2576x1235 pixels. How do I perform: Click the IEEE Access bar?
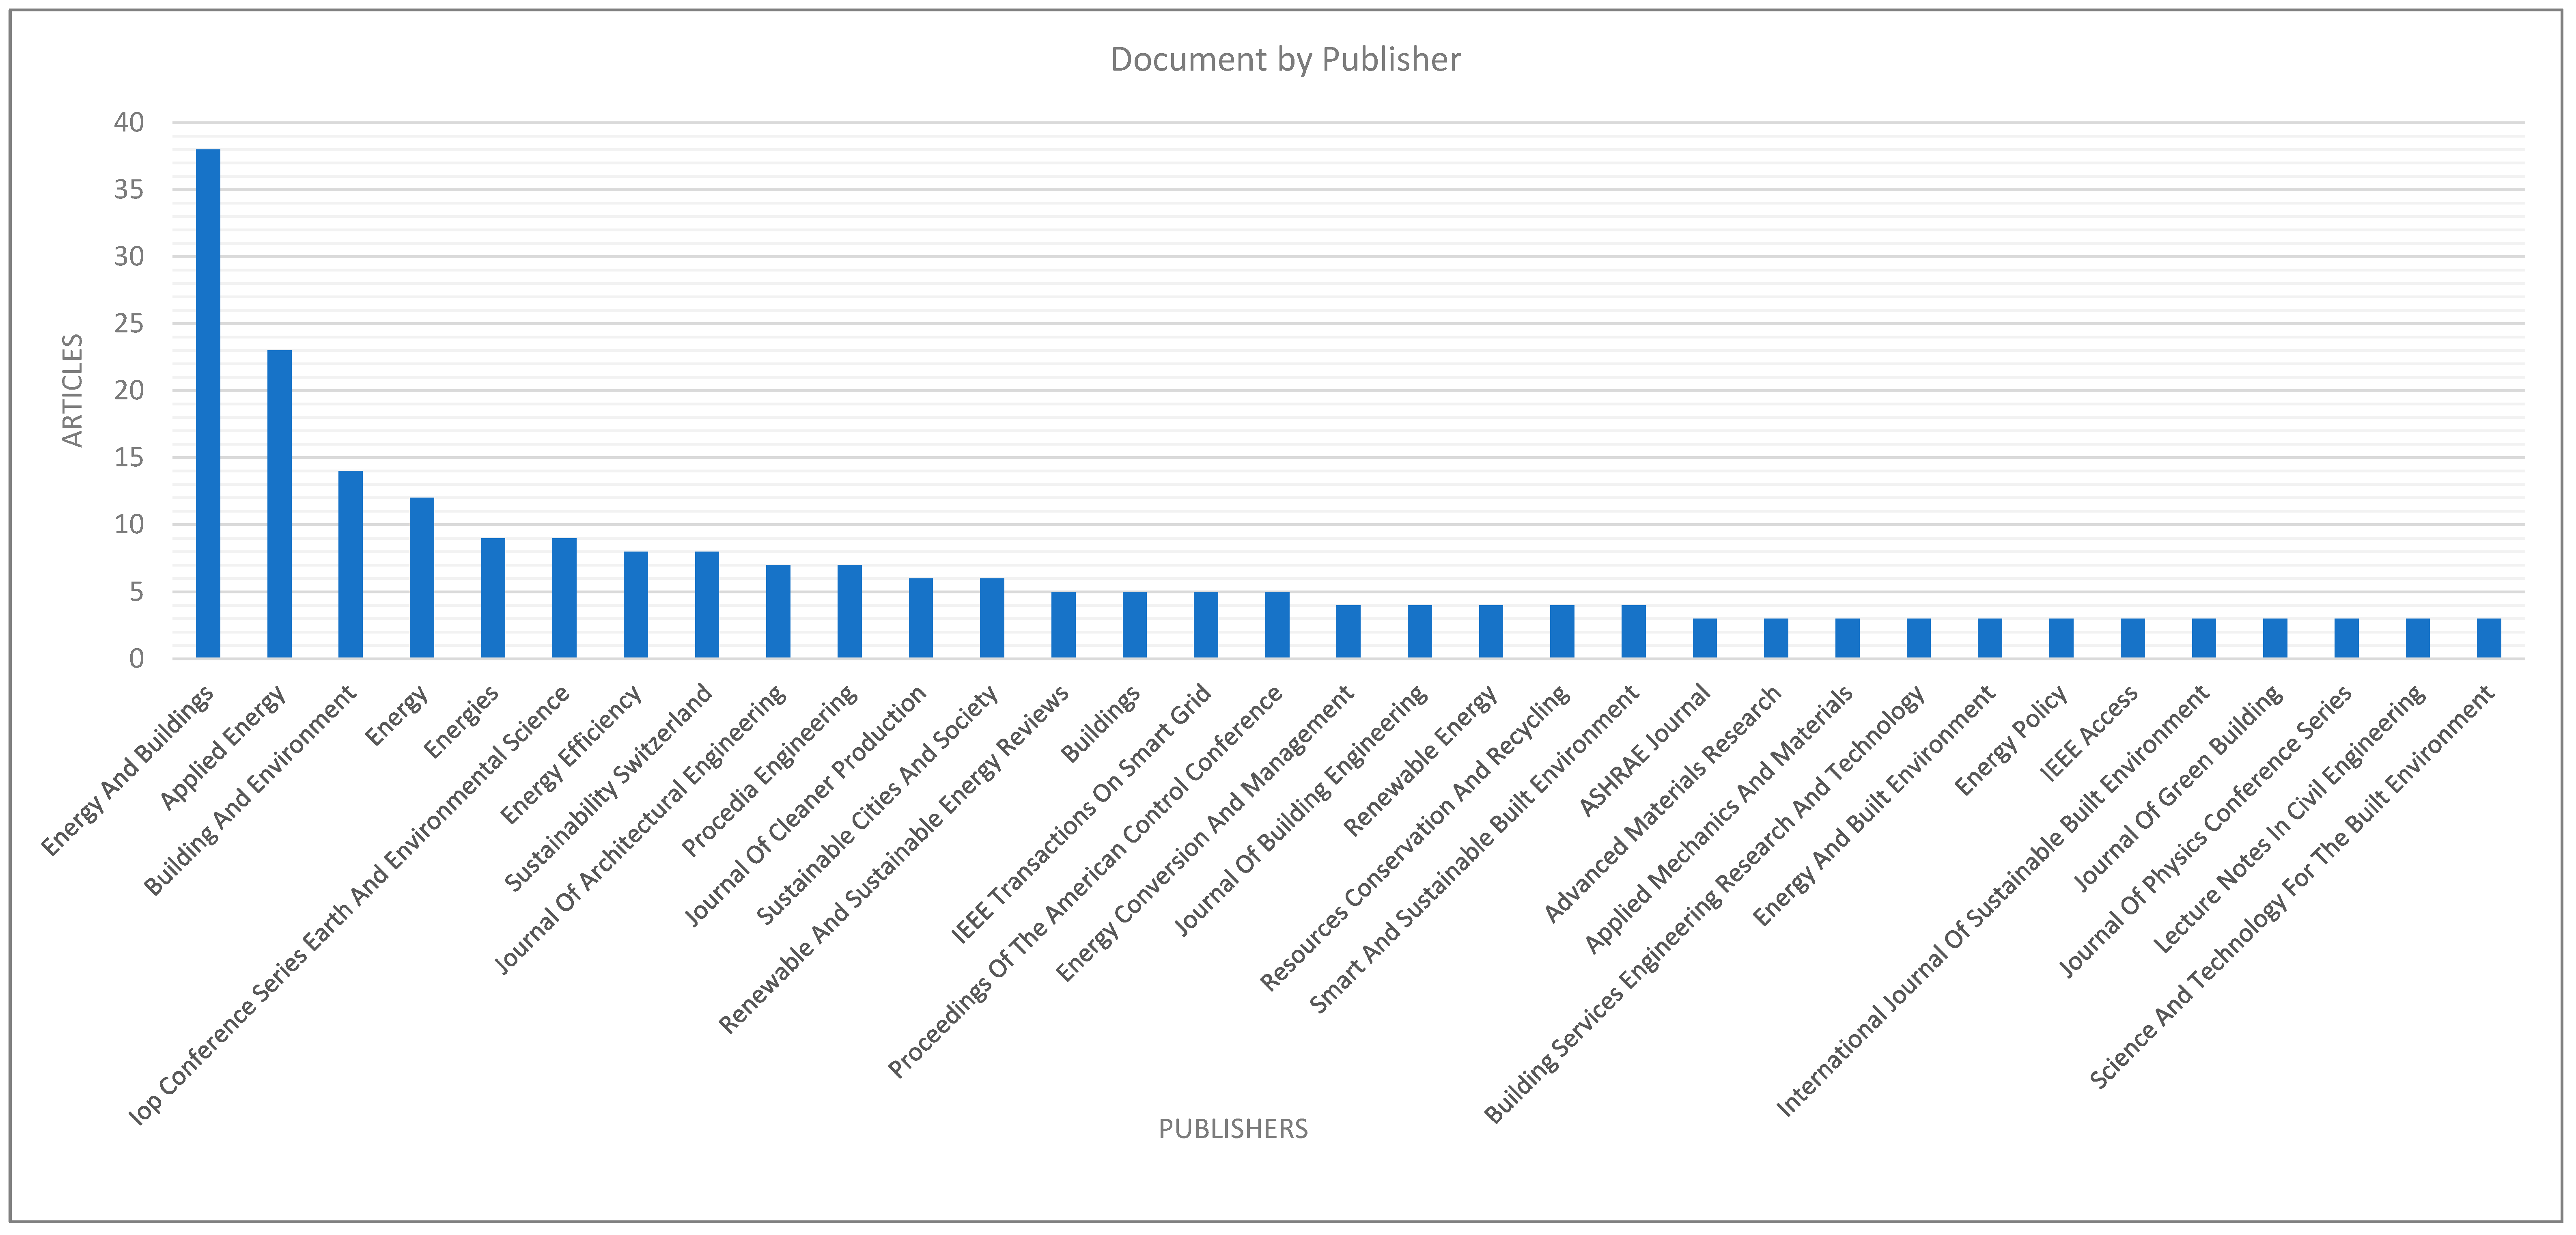point(2132,638)
